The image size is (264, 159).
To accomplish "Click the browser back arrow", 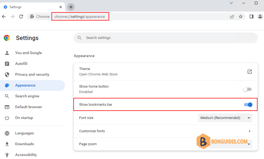I will (4, 16).
